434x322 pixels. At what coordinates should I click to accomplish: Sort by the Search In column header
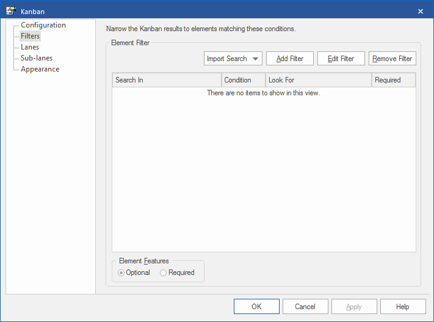pyautogui.click(x=166, y=80)
